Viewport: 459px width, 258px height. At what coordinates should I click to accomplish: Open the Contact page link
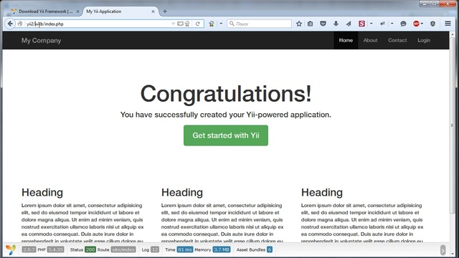click(397, 40)
